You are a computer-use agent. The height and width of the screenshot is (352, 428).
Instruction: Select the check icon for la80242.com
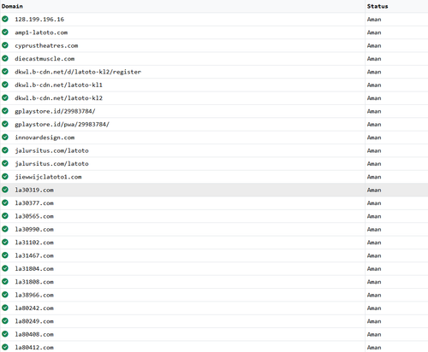click(x=5, y=308)
